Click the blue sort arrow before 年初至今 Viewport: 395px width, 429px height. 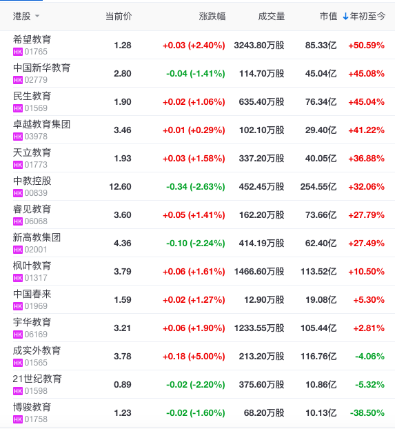345,17
